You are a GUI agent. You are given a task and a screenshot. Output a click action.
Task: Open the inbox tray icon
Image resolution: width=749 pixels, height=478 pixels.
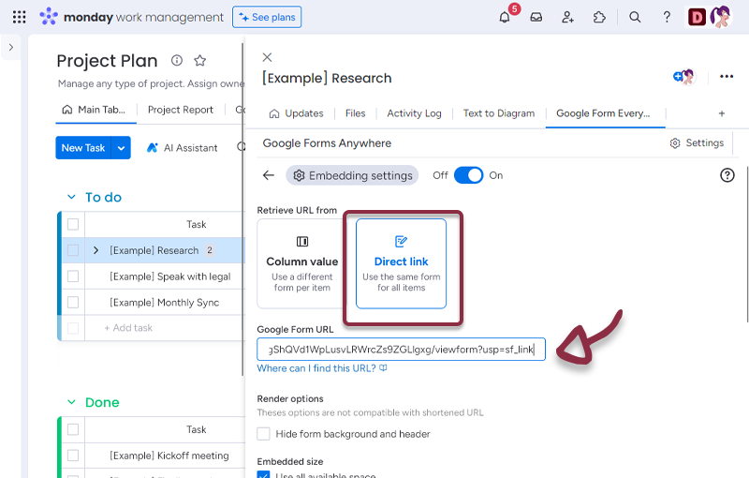tap(536, 17)
